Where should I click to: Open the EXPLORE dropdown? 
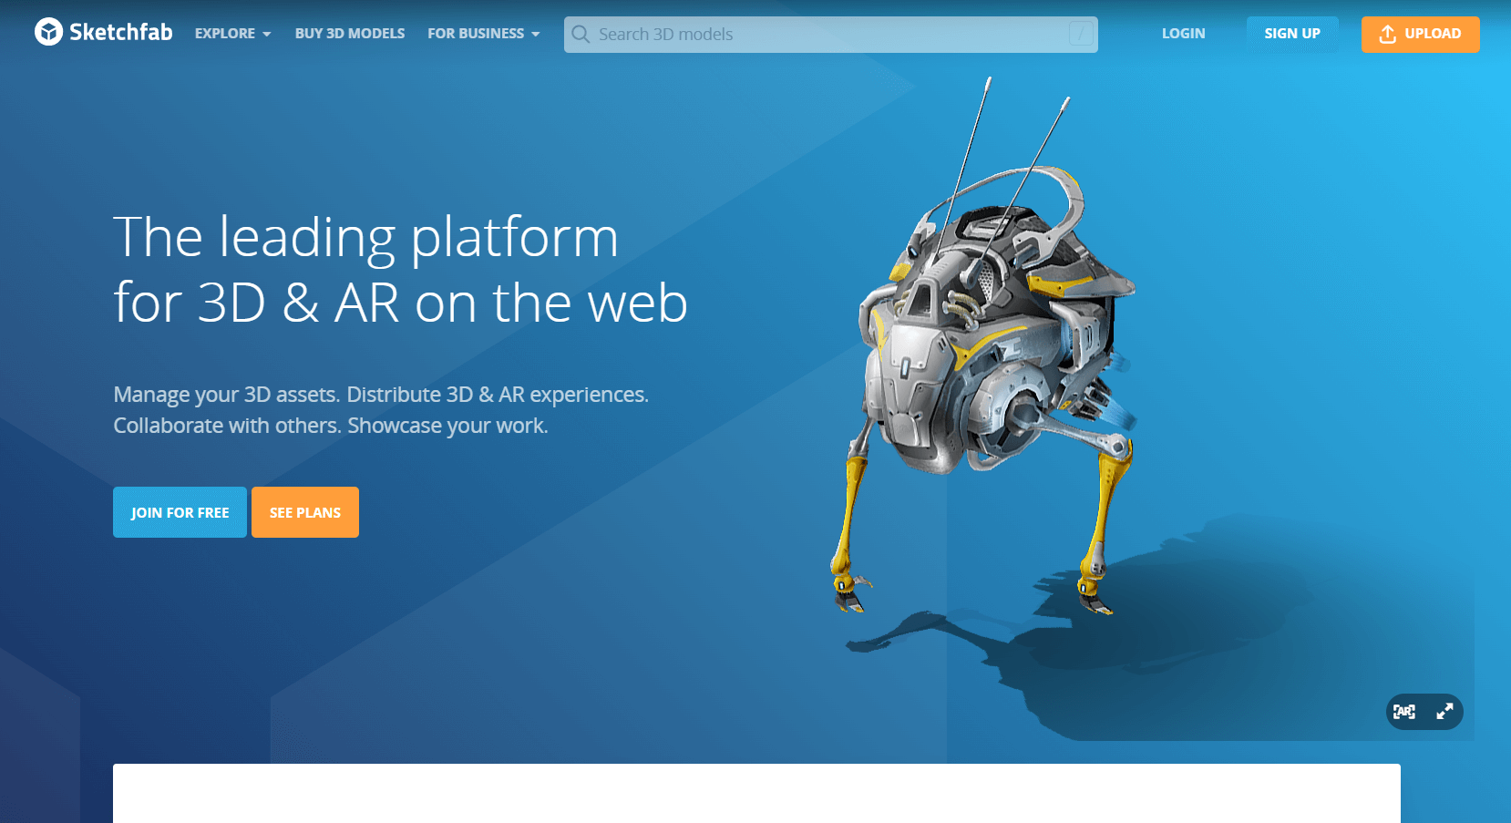[225, 33]
